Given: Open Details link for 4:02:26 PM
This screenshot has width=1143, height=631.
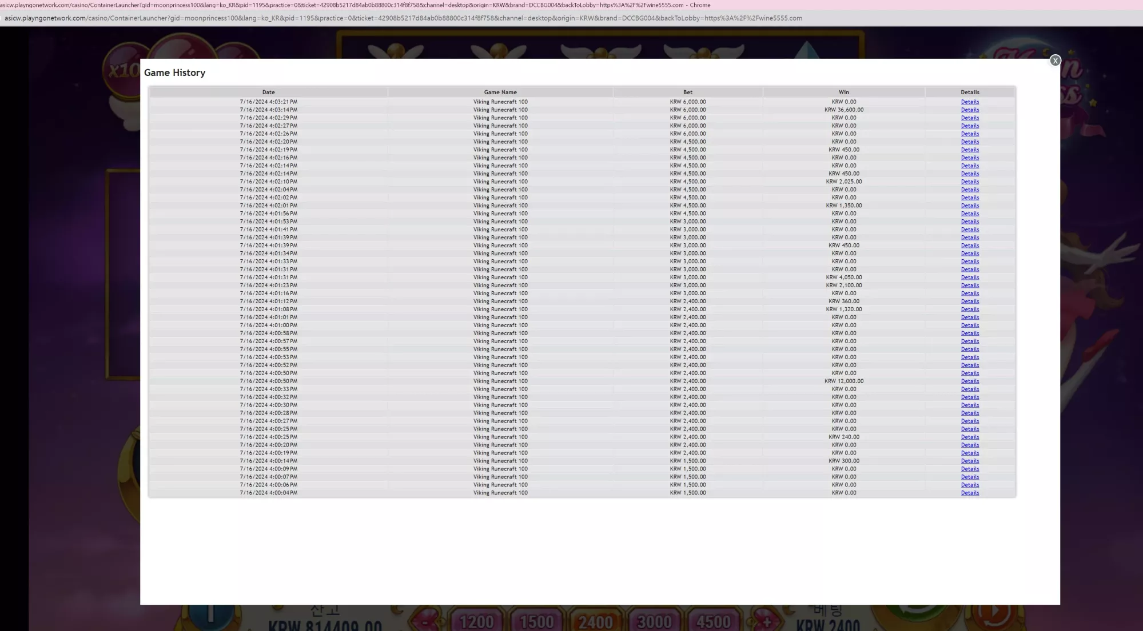Looking at the screenshot, I should coord(970,134).
